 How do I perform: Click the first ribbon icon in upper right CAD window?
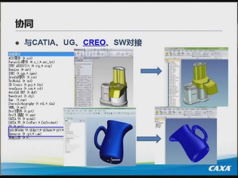167,54
